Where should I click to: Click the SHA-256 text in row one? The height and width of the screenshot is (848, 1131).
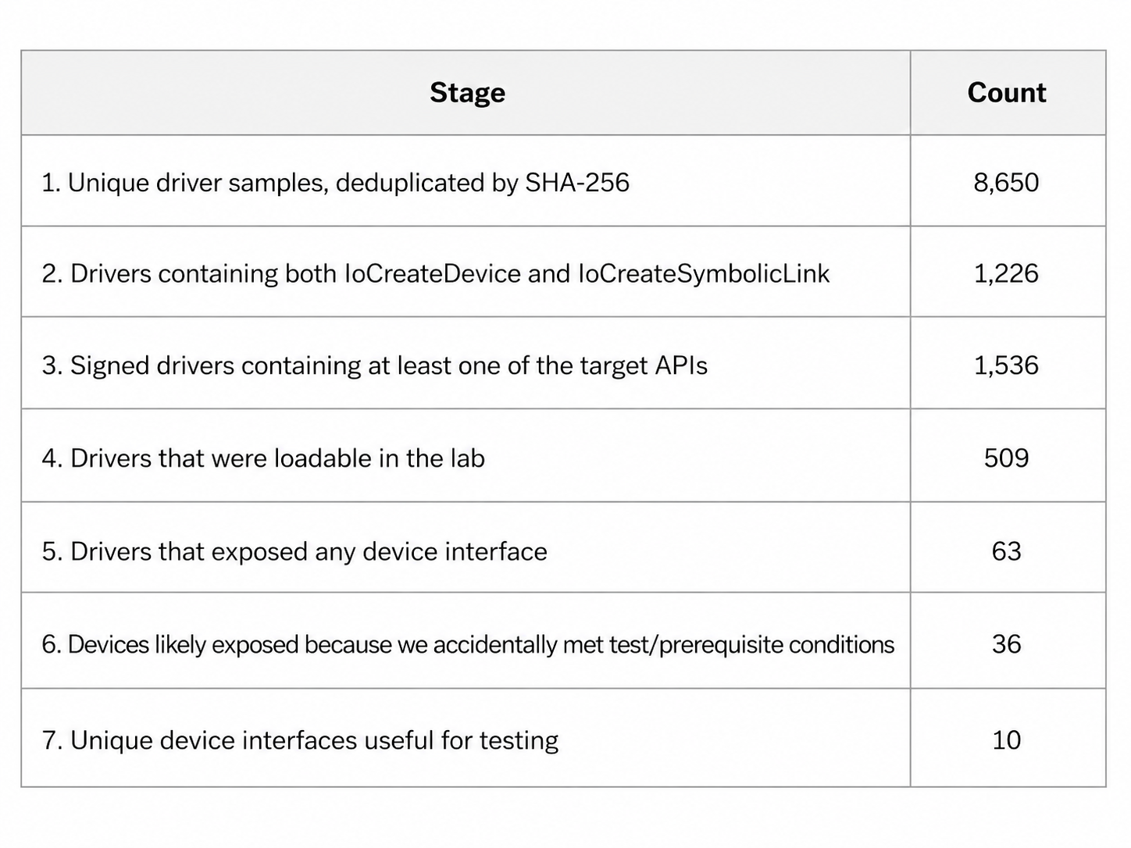(x=576, y=183)
